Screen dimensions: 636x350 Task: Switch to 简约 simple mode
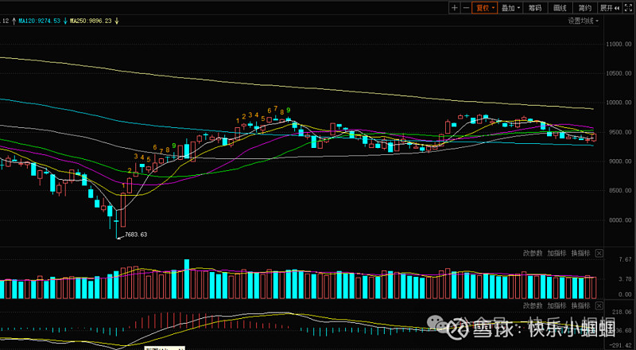(584, 8)
